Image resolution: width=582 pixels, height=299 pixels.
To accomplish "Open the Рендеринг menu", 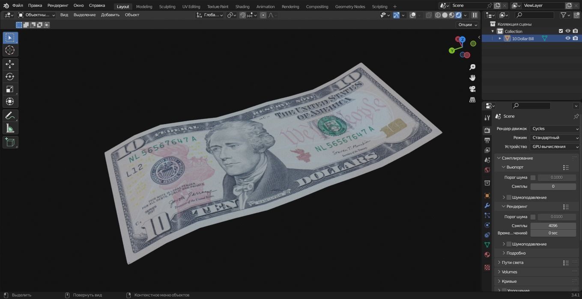I will point(58,6).
